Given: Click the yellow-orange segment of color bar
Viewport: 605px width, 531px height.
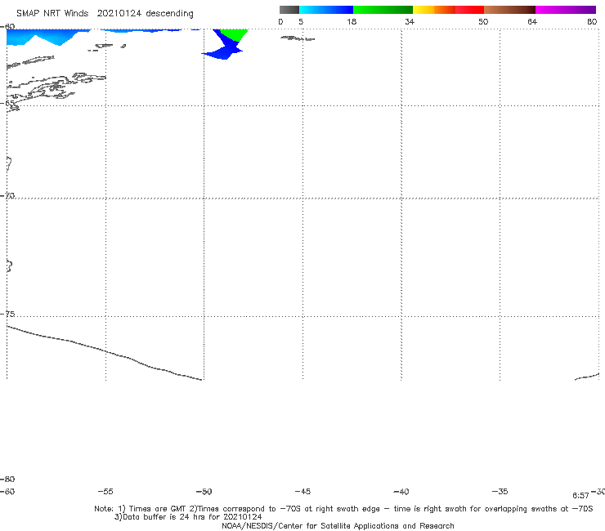Looking at the screenshot, I should tap(434, 10).
